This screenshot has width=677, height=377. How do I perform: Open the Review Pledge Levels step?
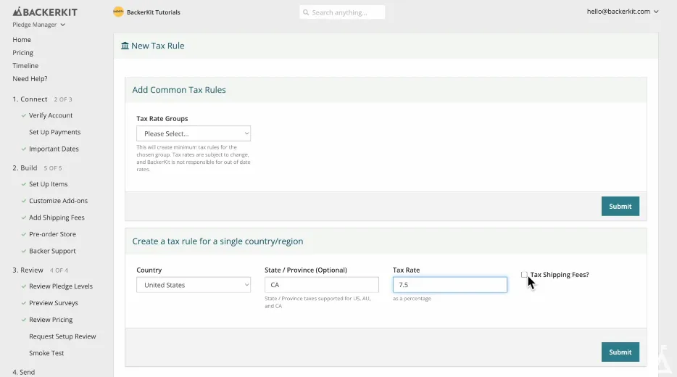[x=61, y=286]
